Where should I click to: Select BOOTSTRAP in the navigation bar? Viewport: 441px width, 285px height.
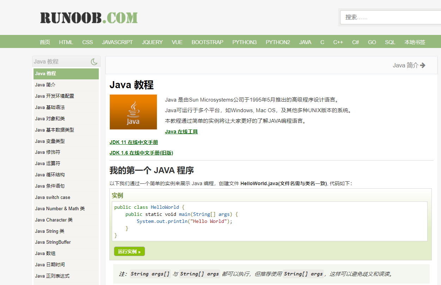(207, 42)
